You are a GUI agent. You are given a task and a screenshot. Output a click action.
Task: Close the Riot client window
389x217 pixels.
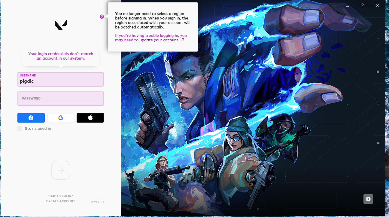378,5
